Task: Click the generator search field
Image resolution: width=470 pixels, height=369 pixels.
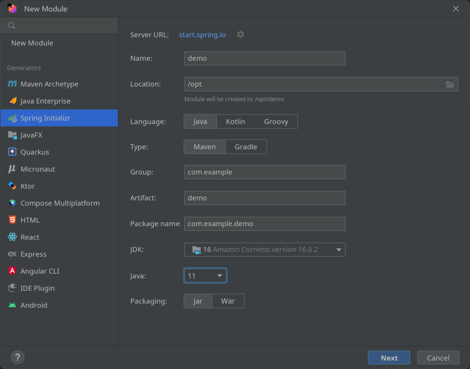Action: click(59, 26)
